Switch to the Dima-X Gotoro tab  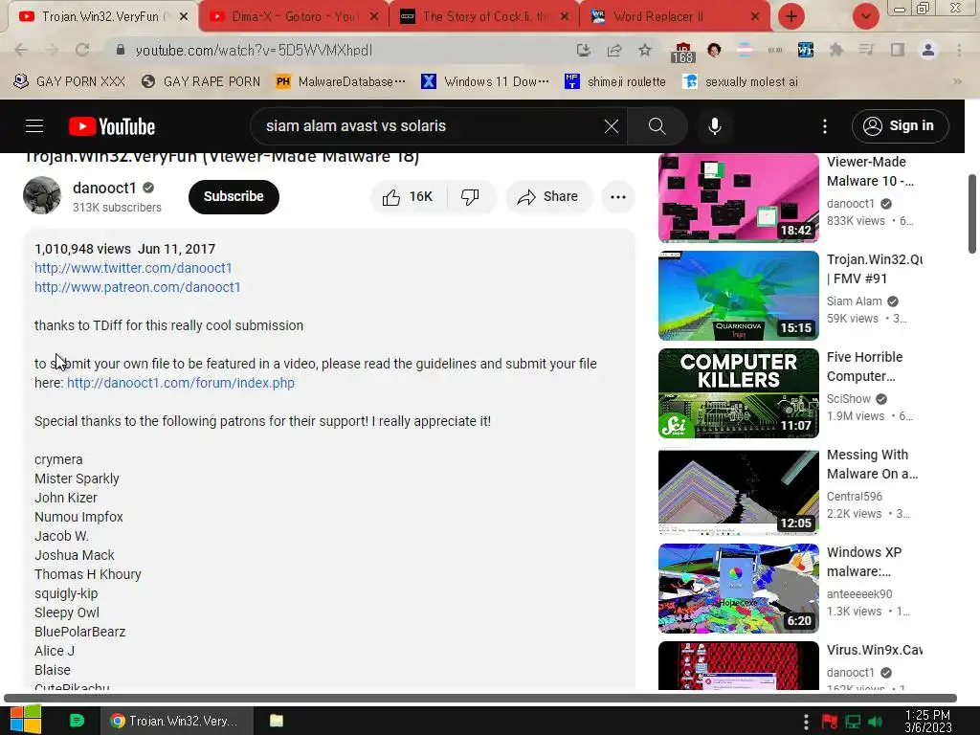coord(294,16)
